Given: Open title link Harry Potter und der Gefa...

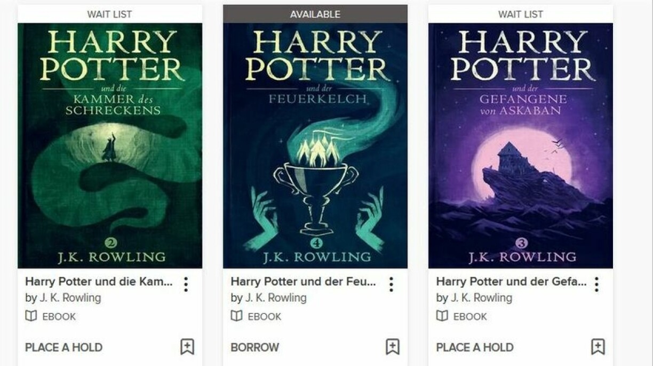Looking at the screenshot, I should [511, 282].
